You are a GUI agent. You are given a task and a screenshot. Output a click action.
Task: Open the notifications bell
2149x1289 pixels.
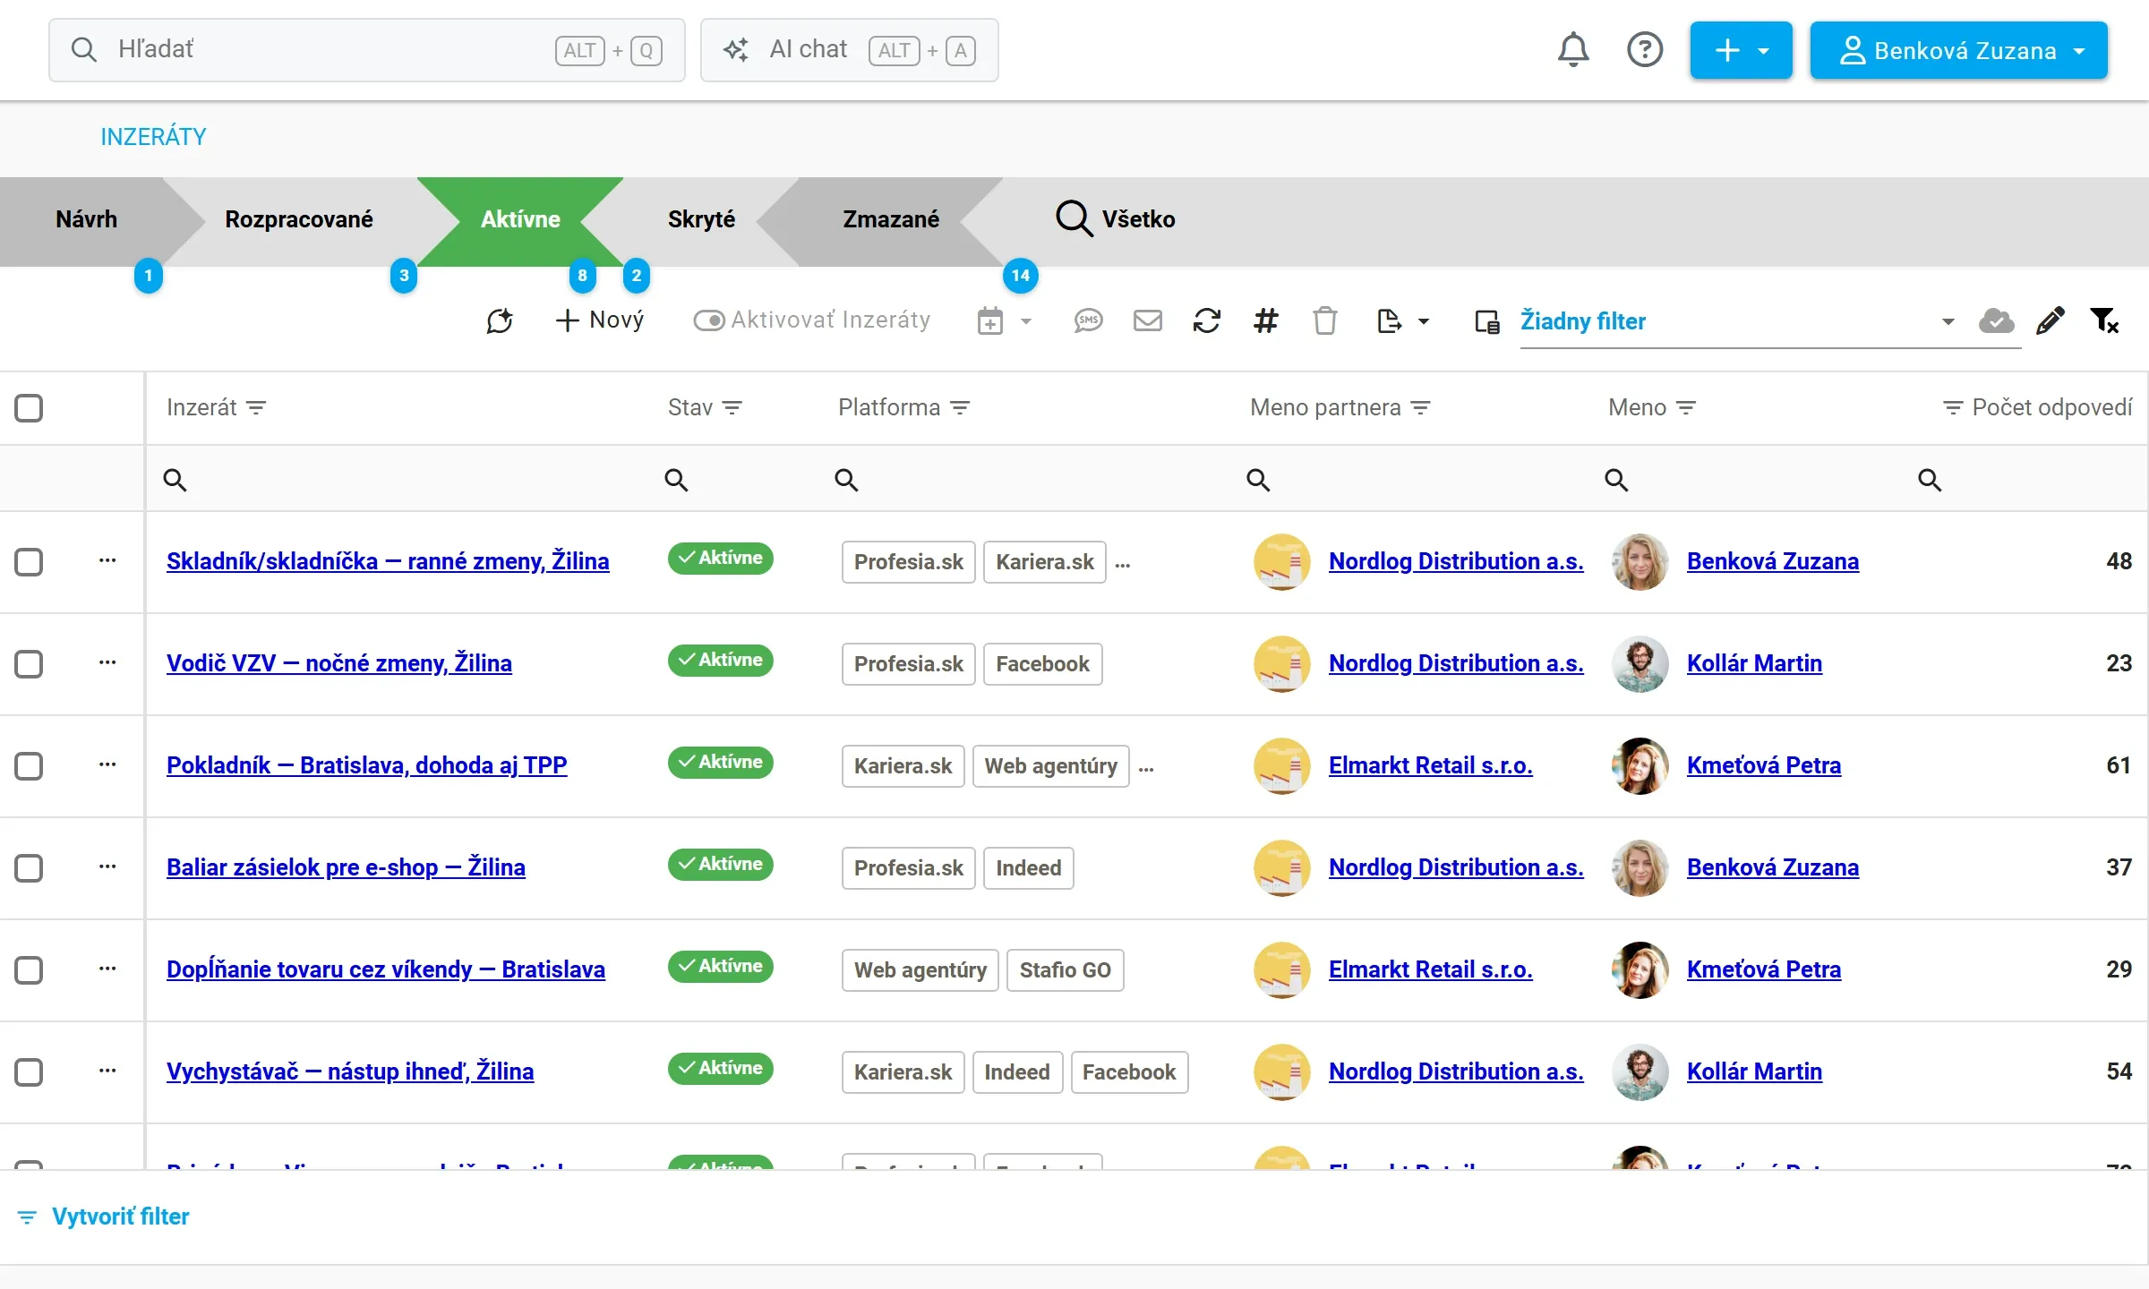point(1573,50)
